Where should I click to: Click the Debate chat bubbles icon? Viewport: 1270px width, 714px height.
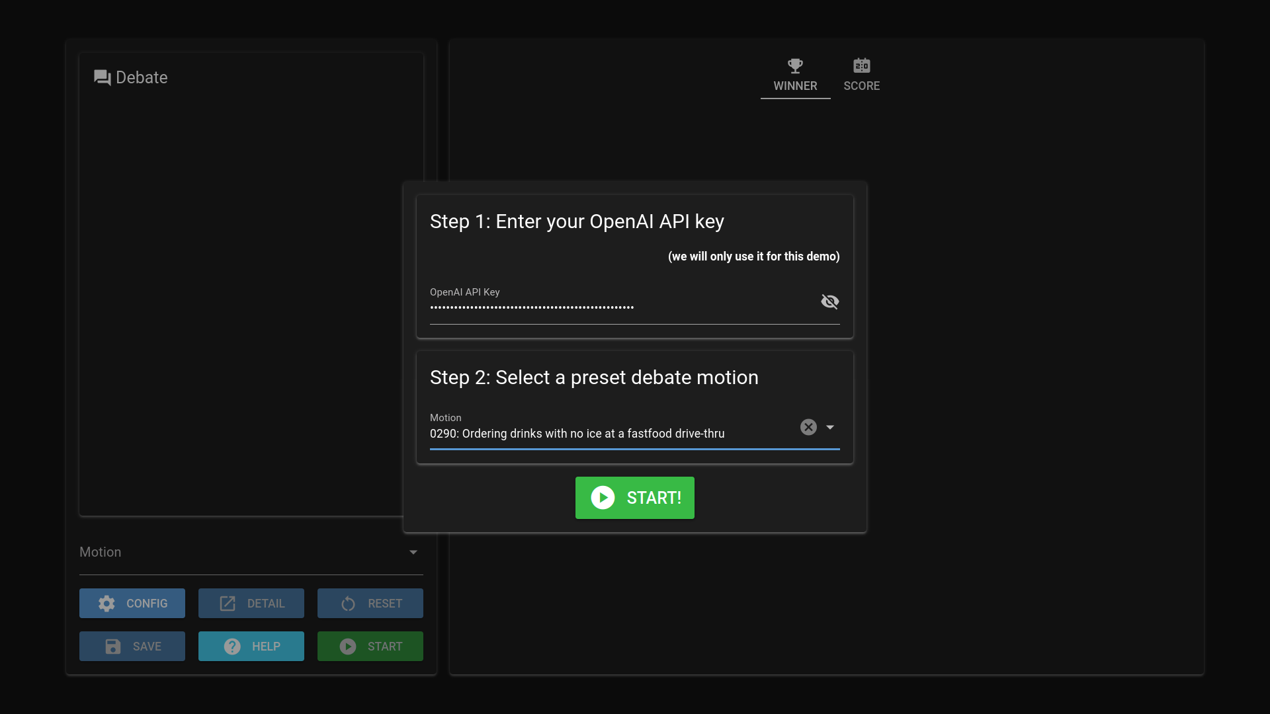tap(102, 78)
